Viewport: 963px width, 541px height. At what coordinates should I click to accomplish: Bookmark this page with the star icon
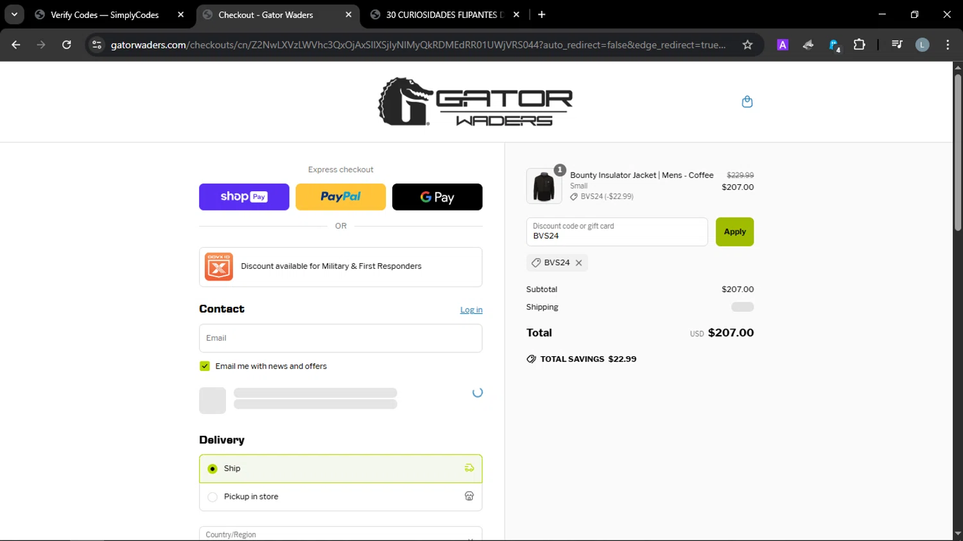click(x=747, y=44)
